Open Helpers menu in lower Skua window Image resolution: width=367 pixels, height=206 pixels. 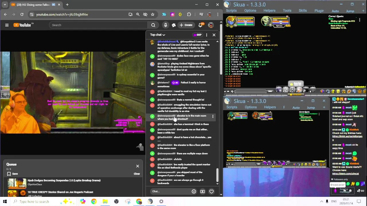click(x=270, y=107)
